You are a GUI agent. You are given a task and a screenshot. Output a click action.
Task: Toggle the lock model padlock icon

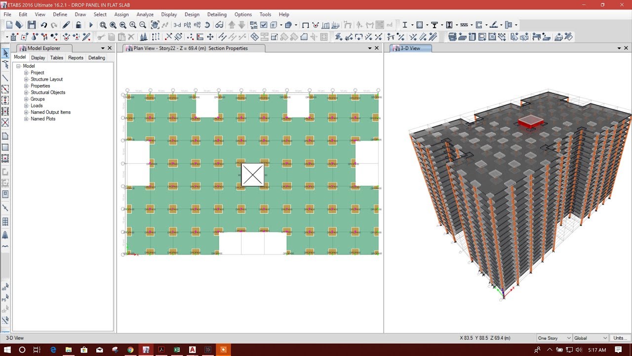pos(78,25)
